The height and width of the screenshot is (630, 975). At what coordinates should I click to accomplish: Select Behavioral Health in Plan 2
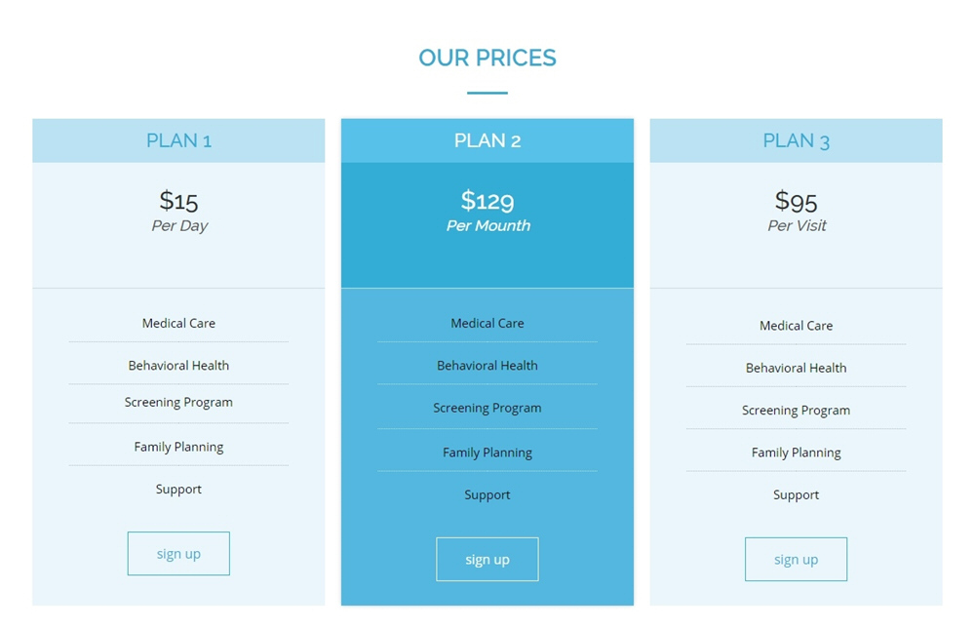(487, 366)
